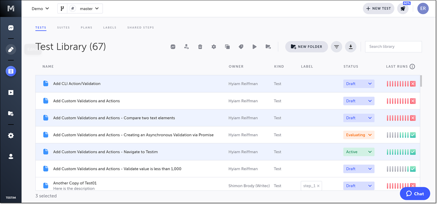The image size is (437, 204).
Task: Open the Editor pencil icon in sidebar
Action: [x=11, y=49]
